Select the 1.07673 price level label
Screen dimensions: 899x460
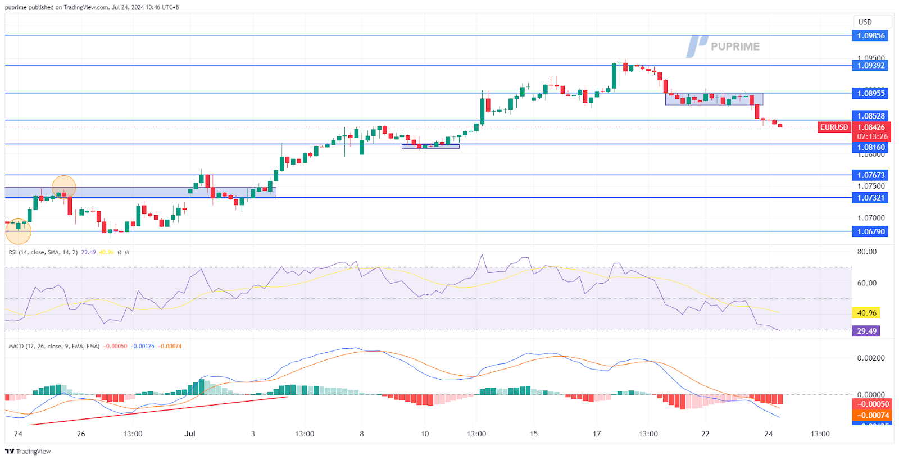coord(870,175)
